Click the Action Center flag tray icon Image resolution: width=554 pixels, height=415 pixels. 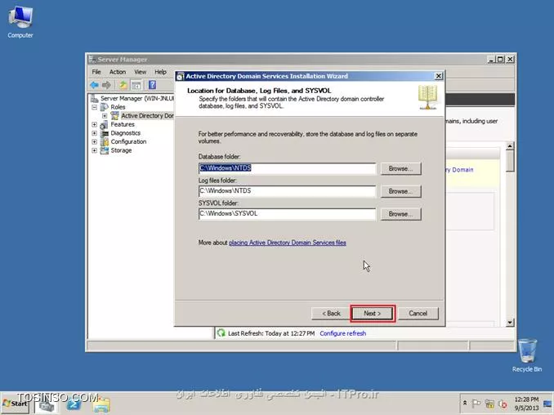point(476,404)
